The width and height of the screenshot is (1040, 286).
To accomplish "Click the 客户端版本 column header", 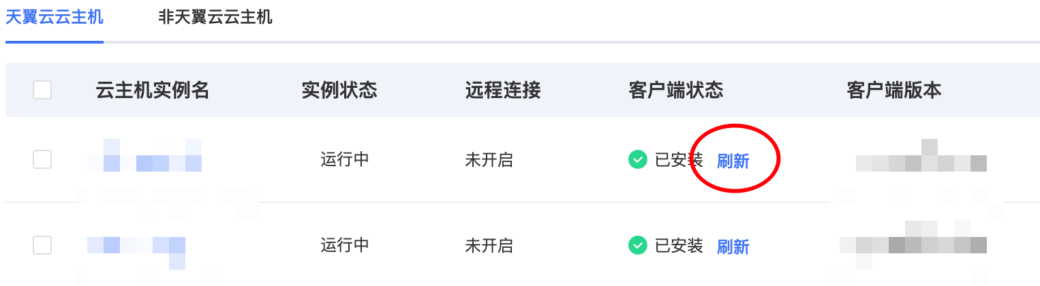I will click(894, 90).
